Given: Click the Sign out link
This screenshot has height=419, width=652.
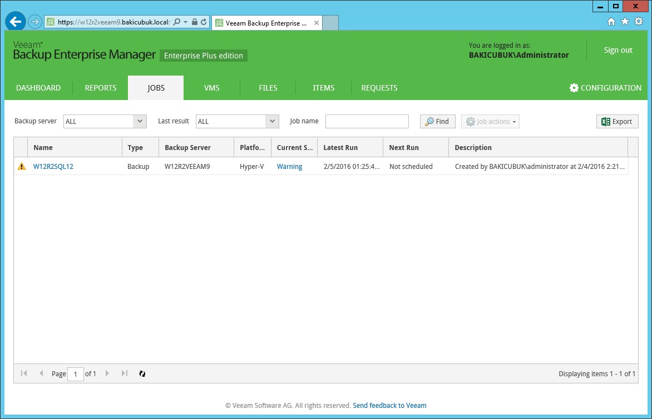Looking at the screenshot, I should [x=618, y=50].
